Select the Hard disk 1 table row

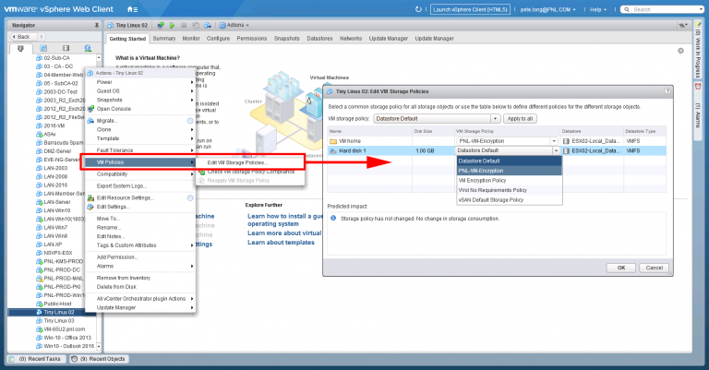point(497,151)
